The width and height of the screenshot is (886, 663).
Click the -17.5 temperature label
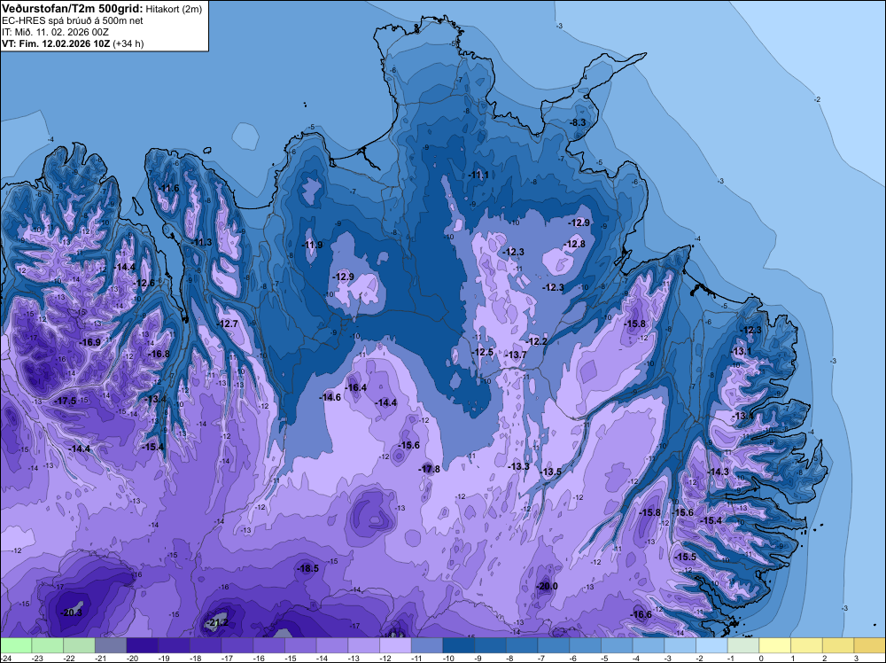pos(66,401)
